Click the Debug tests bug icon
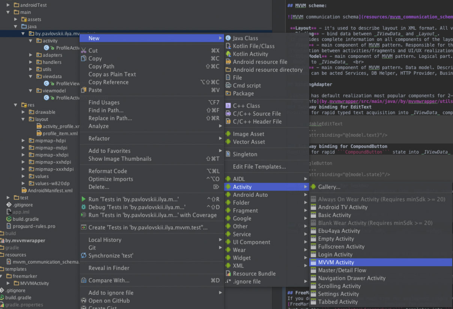The height and width of the screenshot is (309, 453). point(84,207)
